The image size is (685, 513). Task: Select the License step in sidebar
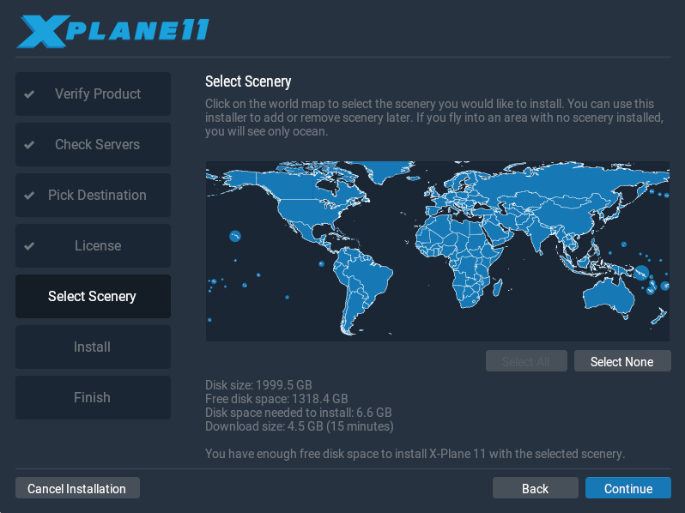click(93, 246)
